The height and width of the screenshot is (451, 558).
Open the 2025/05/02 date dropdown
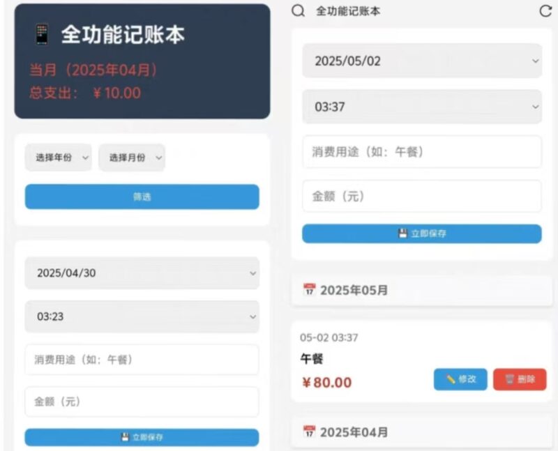[421, 61]
